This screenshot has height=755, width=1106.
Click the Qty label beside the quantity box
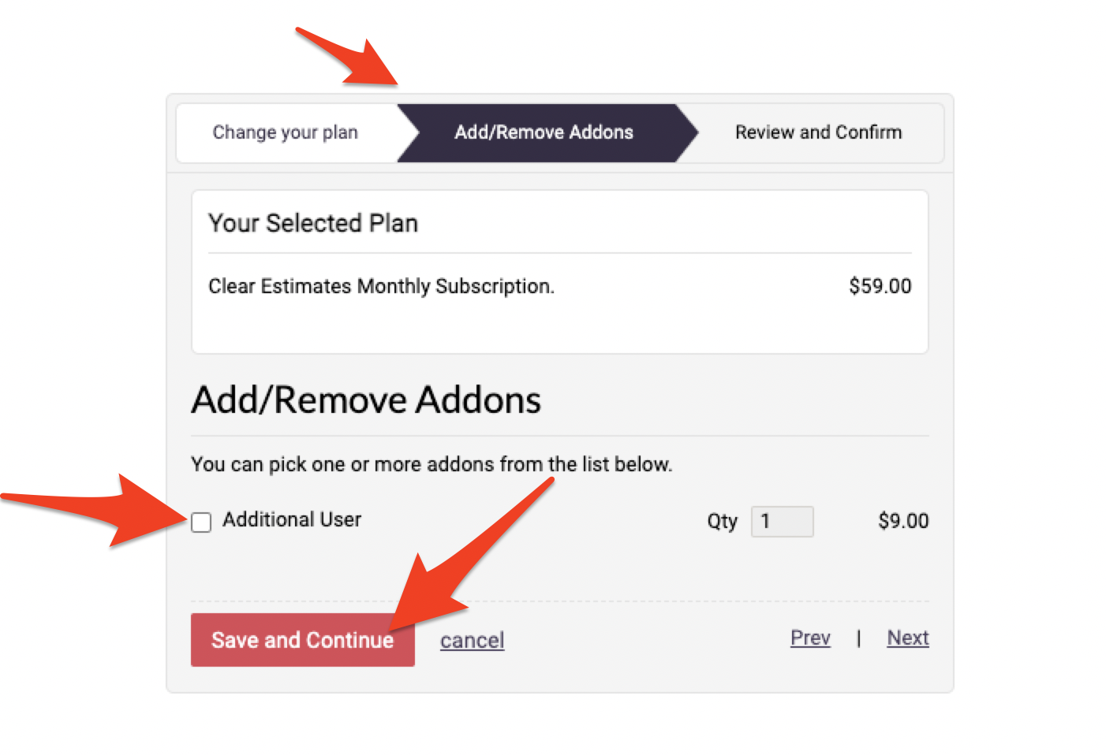pyautogui.click(x=722, y=521)
